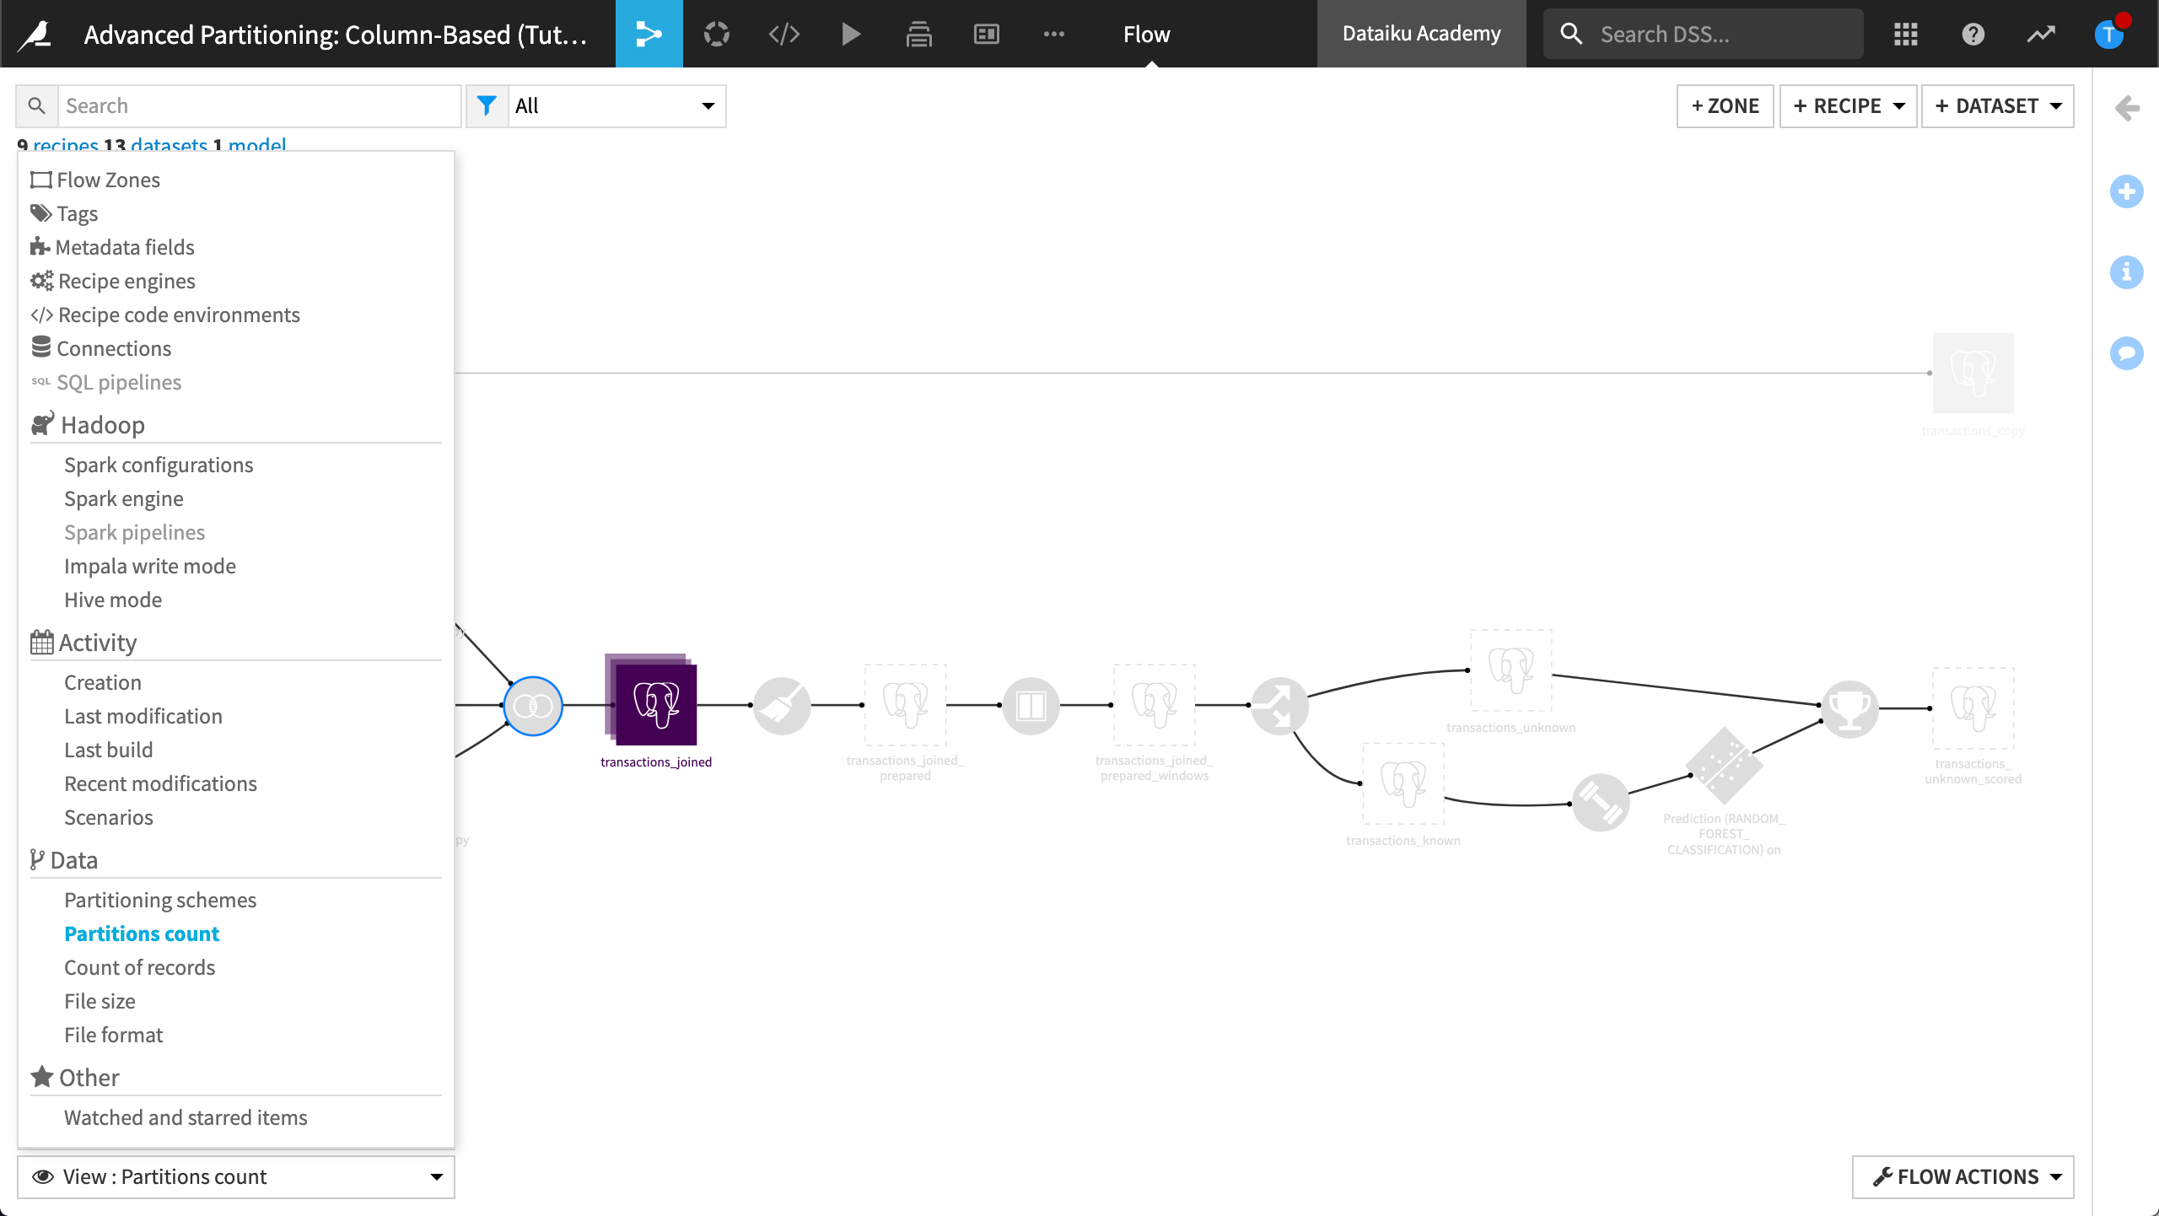
Task: Click the blue plus icon in right sidebar
Action: [x=2127, y=191]
